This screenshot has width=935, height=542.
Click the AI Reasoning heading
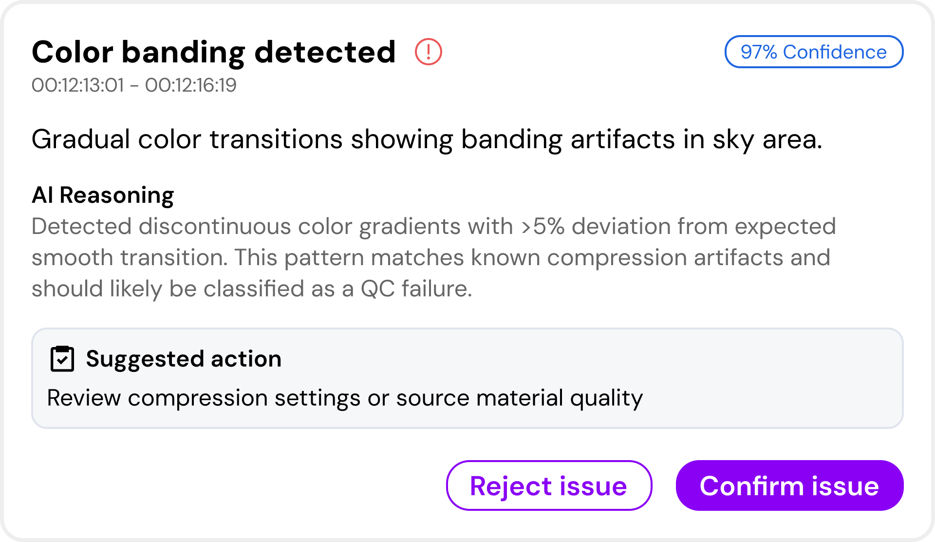pyautogui.click(x=103, y=195)
